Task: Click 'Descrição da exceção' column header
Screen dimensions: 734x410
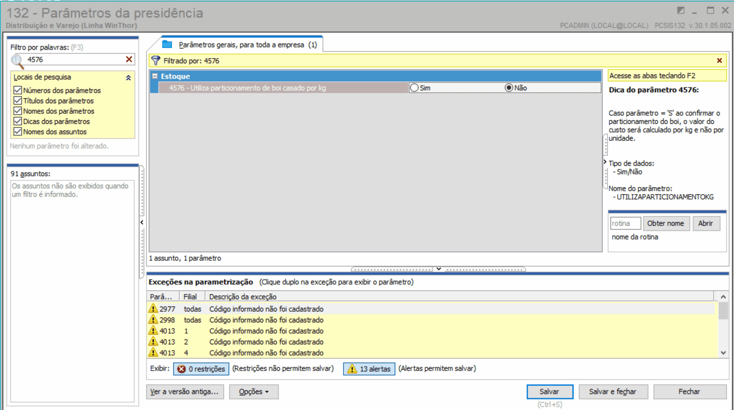Action: [459, 297]
